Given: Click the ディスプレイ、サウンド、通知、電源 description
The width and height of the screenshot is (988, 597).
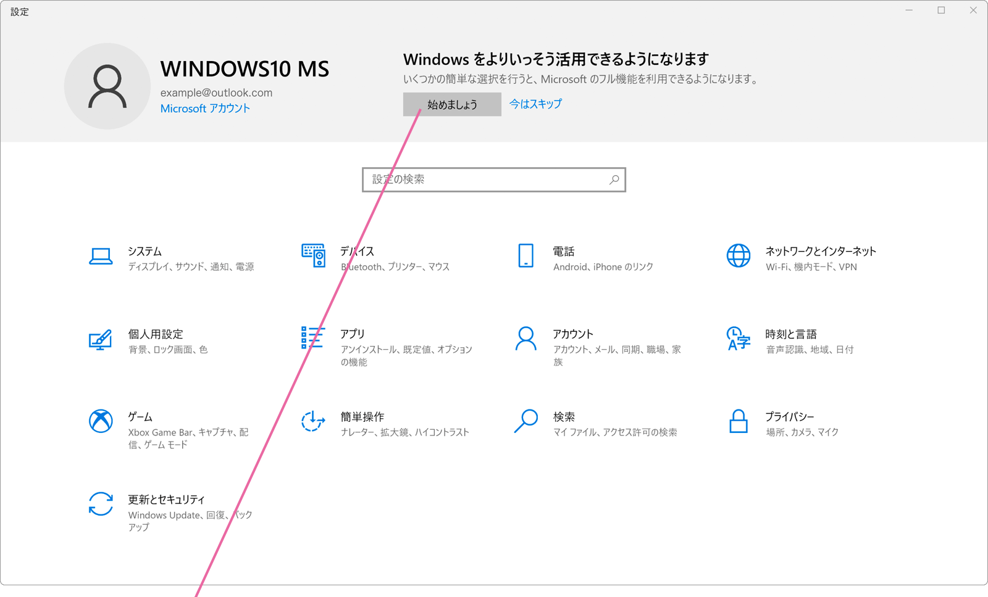Looking at the screenshot, I should [x=191, y=266].
